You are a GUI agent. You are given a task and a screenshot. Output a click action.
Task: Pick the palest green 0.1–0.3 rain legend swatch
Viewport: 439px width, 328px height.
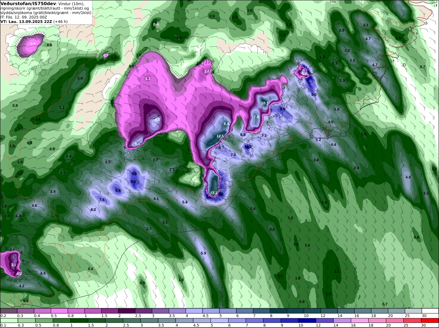coord(9,320)
